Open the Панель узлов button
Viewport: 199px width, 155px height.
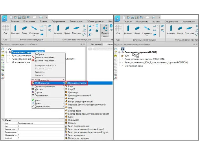pos(105,31)
